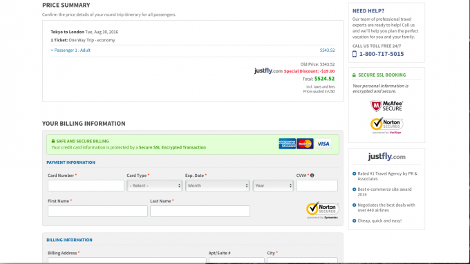The image size is (470, 264).
Task: Click the $543.52 passenger price link
Action: pos(327,50)
